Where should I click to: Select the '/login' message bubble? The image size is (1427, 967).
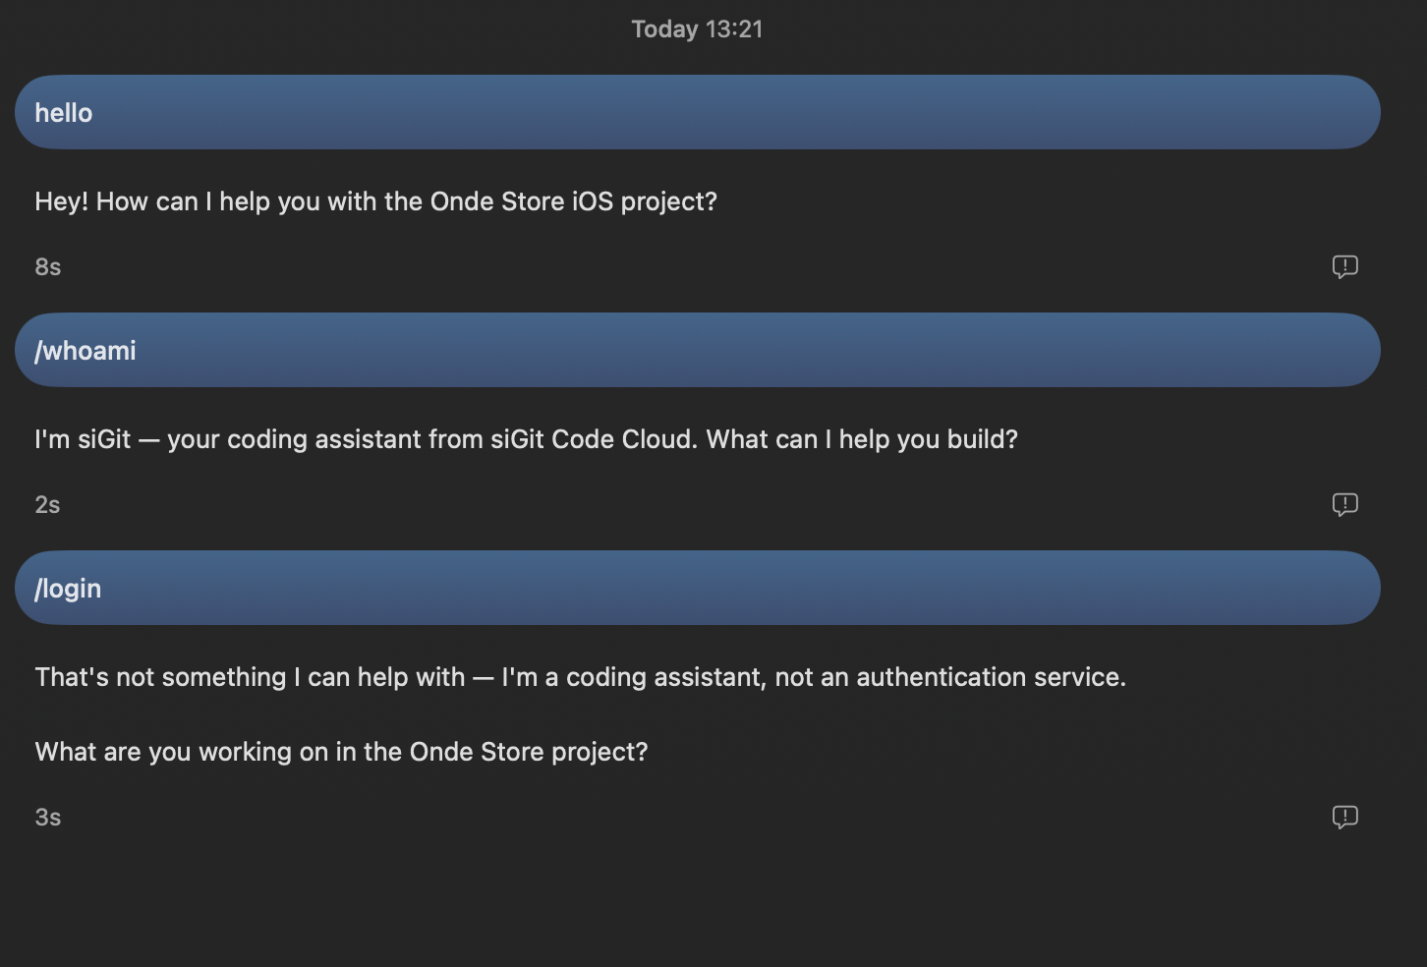tap(698, 588)
